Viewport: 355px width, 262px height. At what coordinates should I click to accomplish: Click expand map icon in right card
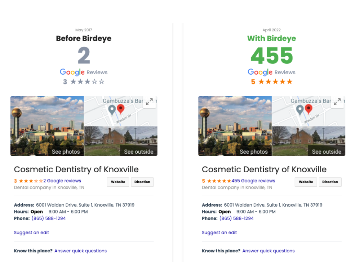(x=337, y=101)
